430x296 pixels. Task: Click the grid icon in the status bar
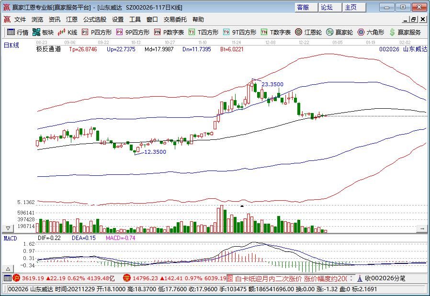[x=8, y=278]
